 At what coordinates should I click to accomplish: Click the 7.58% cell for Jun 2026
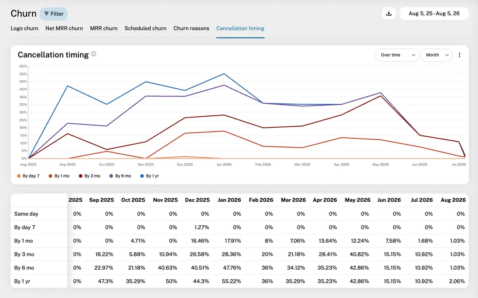tap(393, 241)
